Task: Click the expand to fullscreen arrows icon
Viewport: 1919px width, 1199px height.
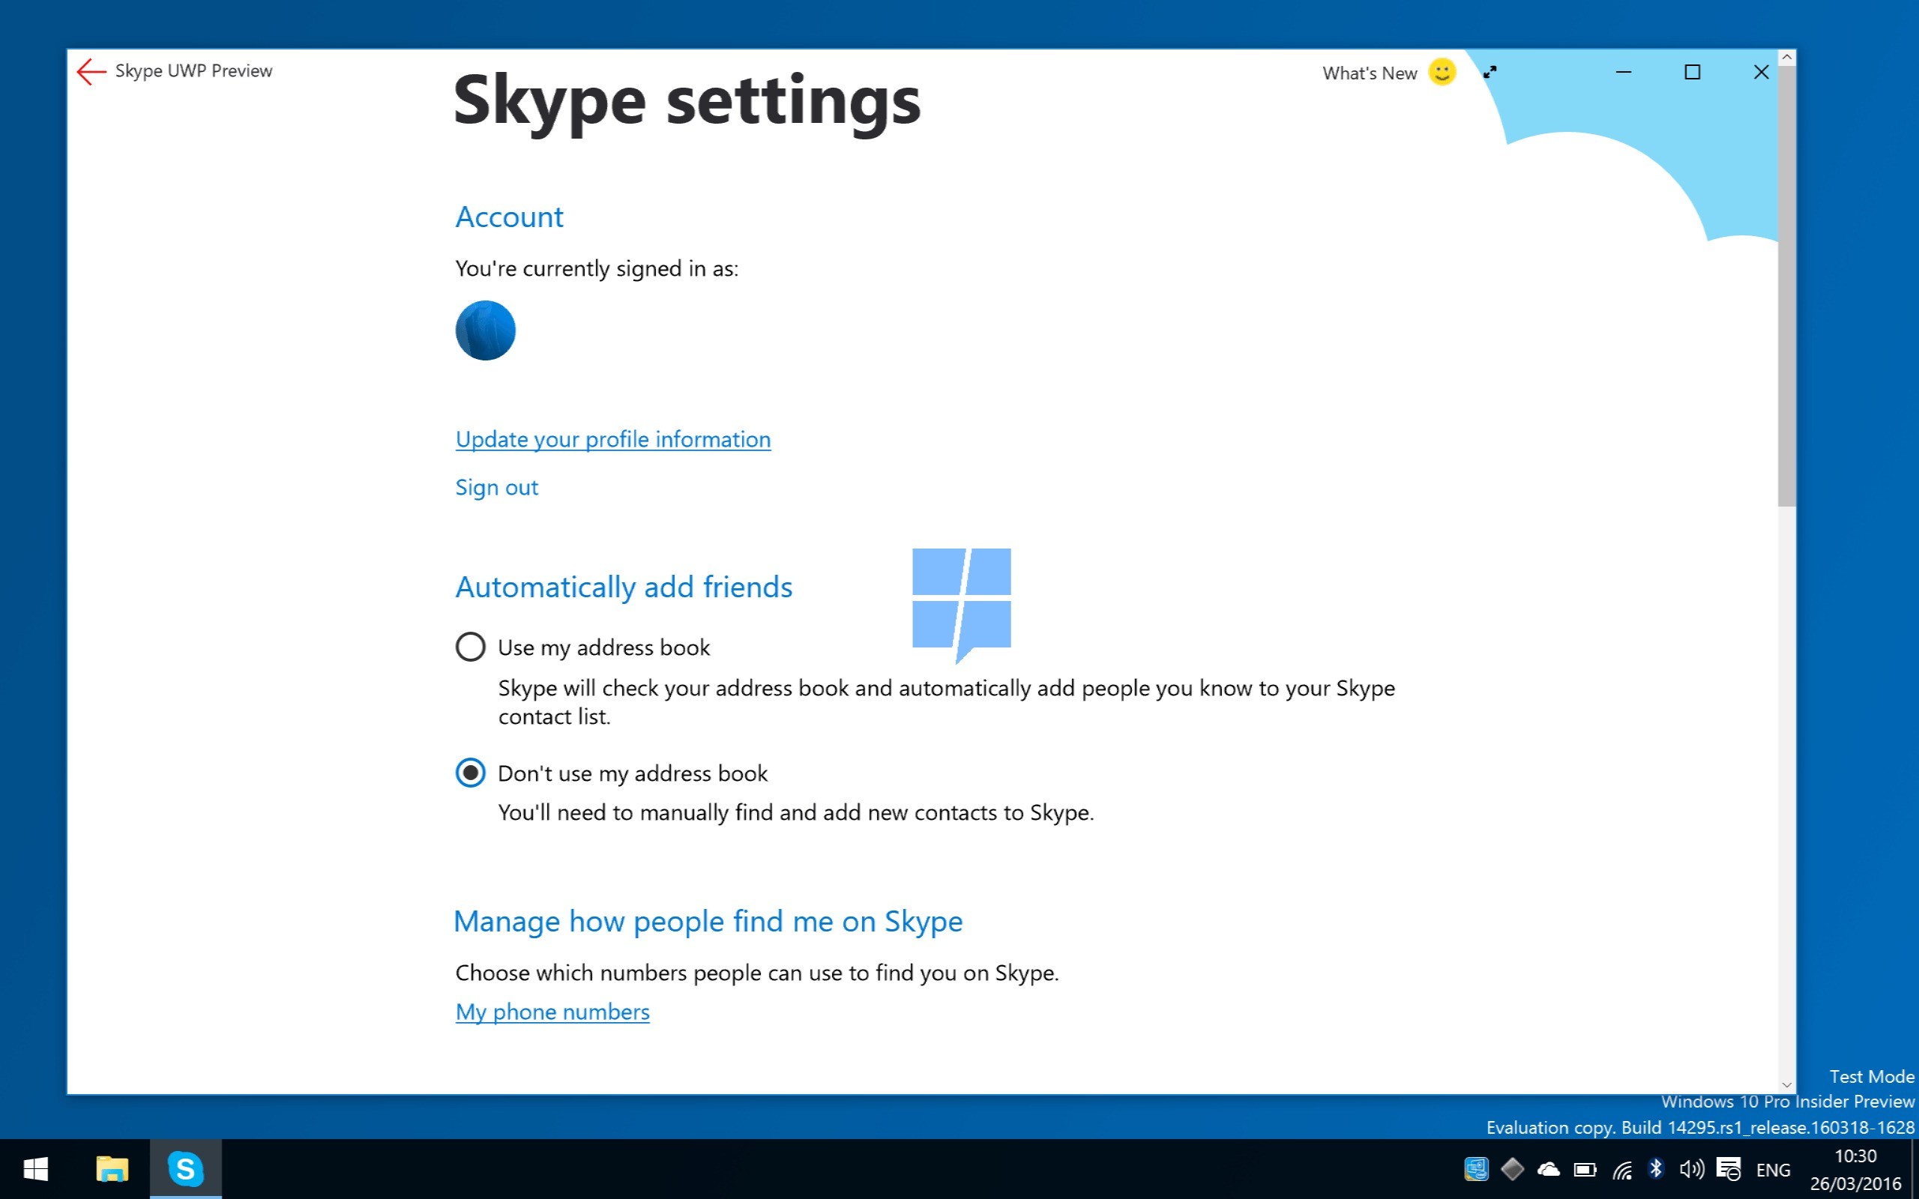Action: 1490,72
